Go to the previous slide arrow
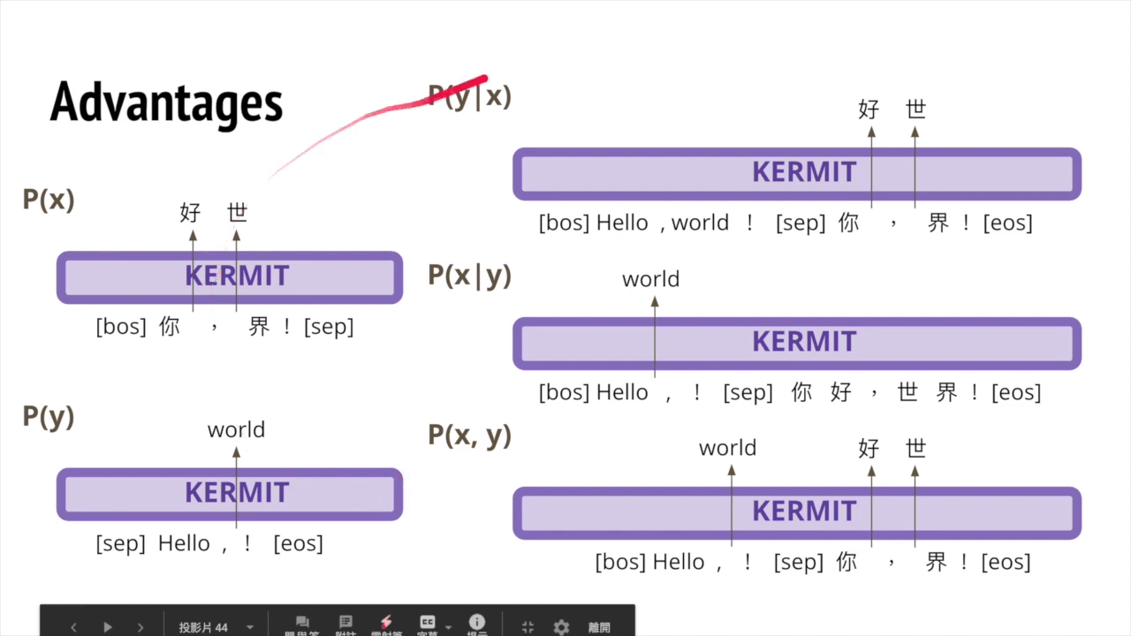This screenshot has height=636, width=1131. click(x=73, y=627)
